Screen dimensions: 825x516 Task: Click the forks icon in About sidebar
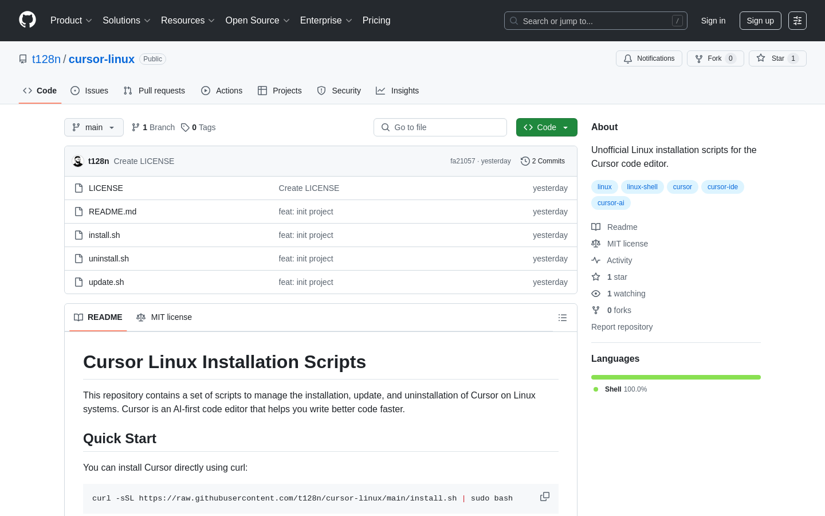(x=596, y=310)
